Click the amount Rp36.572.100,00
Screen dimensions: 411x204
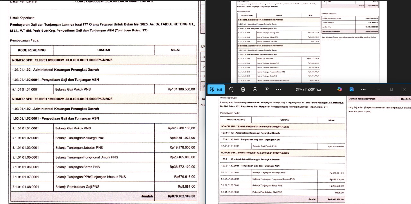pos(182,167)
